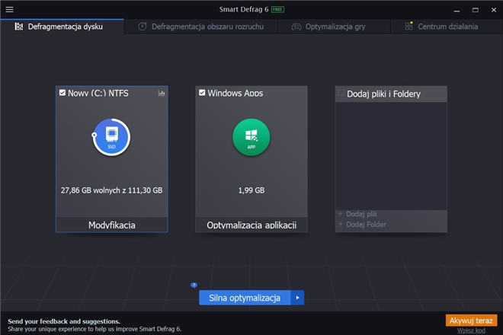Click the empty file list area in Dodaj pliki panel

click(x=391, y=156)
